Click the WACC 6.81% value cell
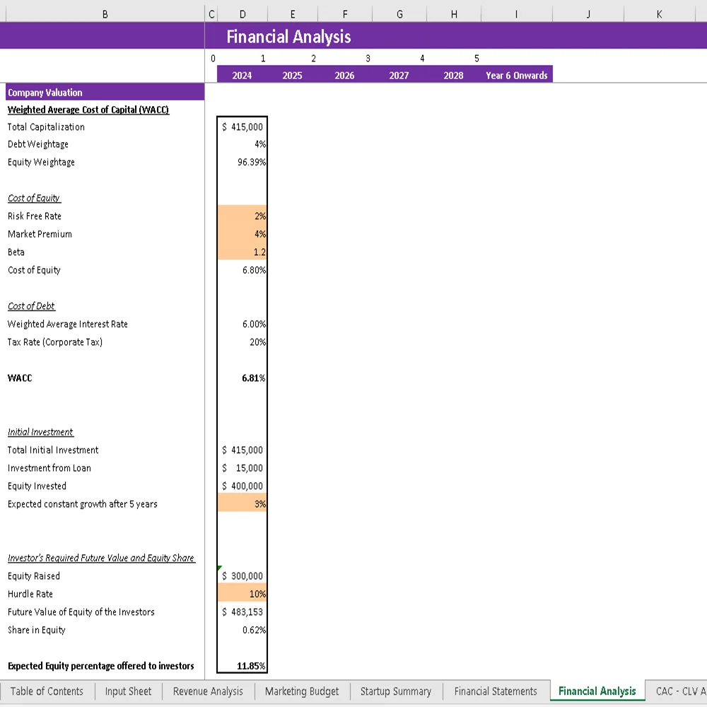 pos(243,378)
